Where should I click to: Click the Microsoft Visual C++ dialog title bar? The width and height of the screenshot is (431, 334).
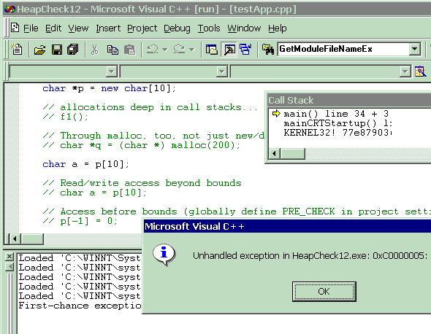(x=287, y=226)
